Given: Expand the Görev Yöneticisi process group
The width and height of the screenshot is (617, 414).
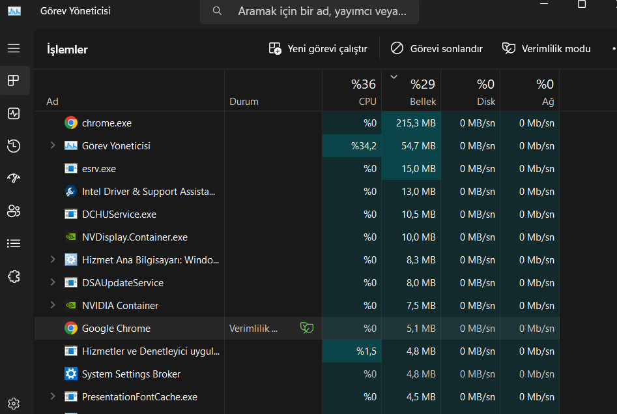Looking at the screenshot, I should [x=53, y=145].
